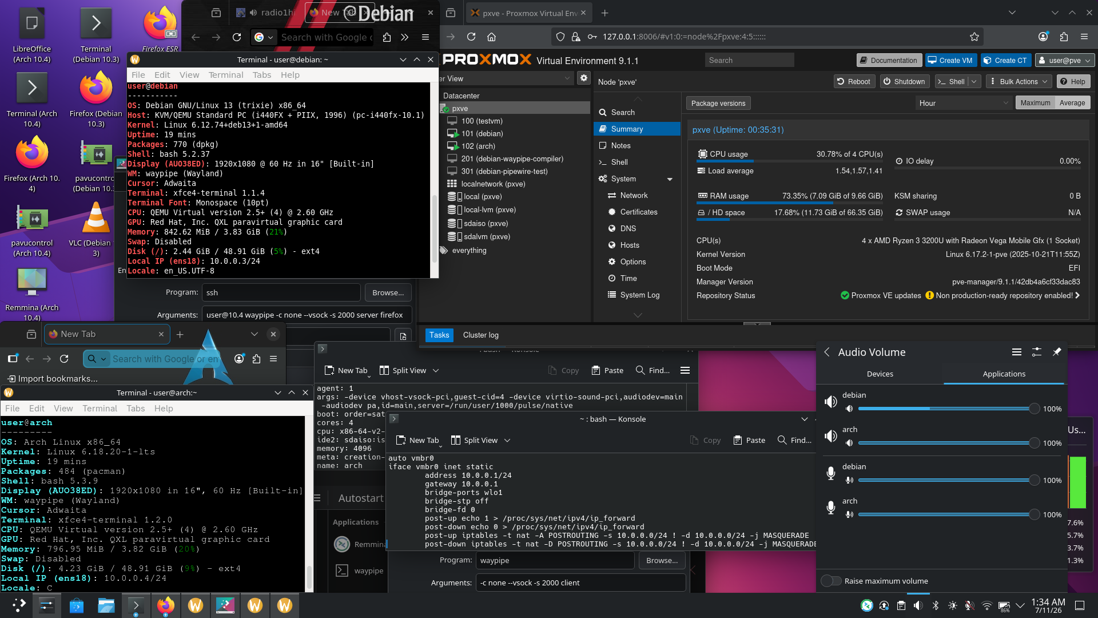1098x618 pixels.
Task: Launch the Remmina (Arch 10.4) desktop icon
Action: click(x=32, y=294)
